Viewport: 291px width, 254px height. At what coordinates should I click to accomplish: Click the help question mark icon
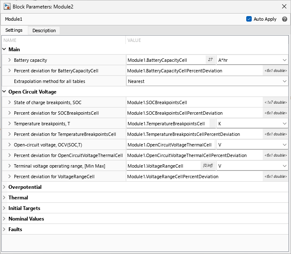coord(285,19)
